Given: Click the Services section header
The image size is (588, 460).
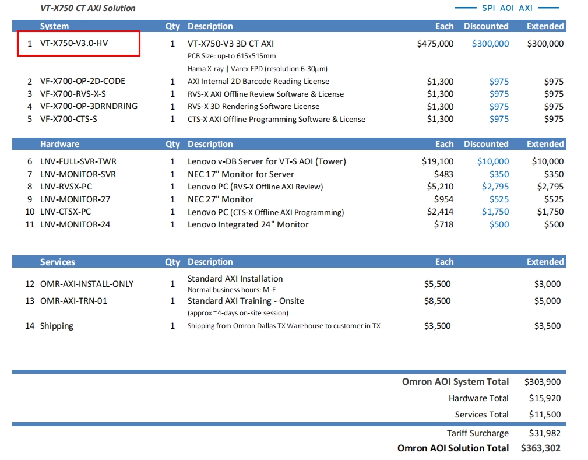Looking at the screenshot, I should point(57,262).
